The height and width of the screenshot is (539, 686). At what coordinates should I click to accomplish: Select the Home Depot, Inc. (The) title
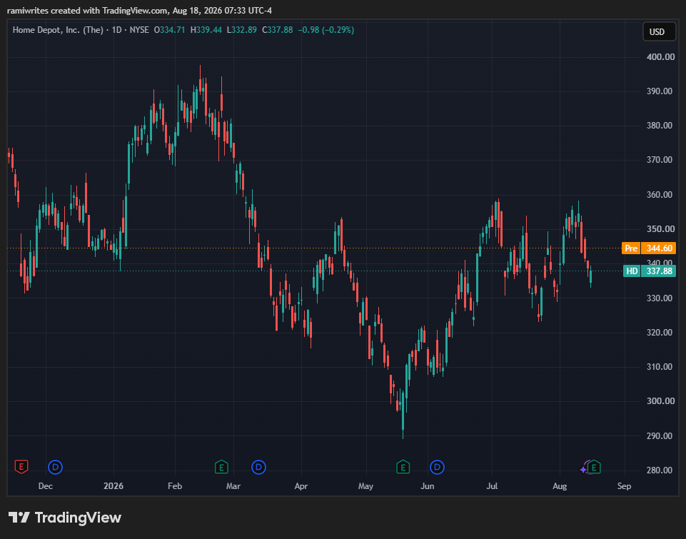58,30
